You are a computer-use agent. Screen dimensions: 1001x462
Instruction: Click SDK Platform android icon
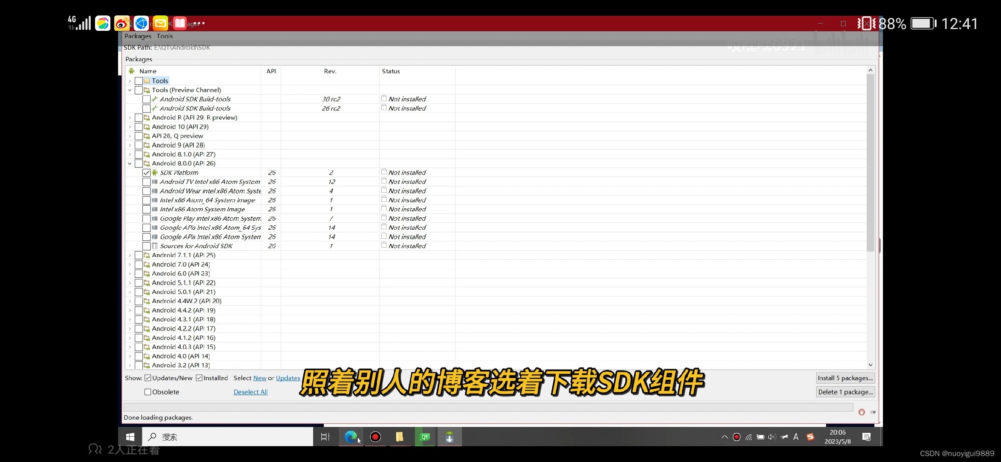(x=155, y=173)
